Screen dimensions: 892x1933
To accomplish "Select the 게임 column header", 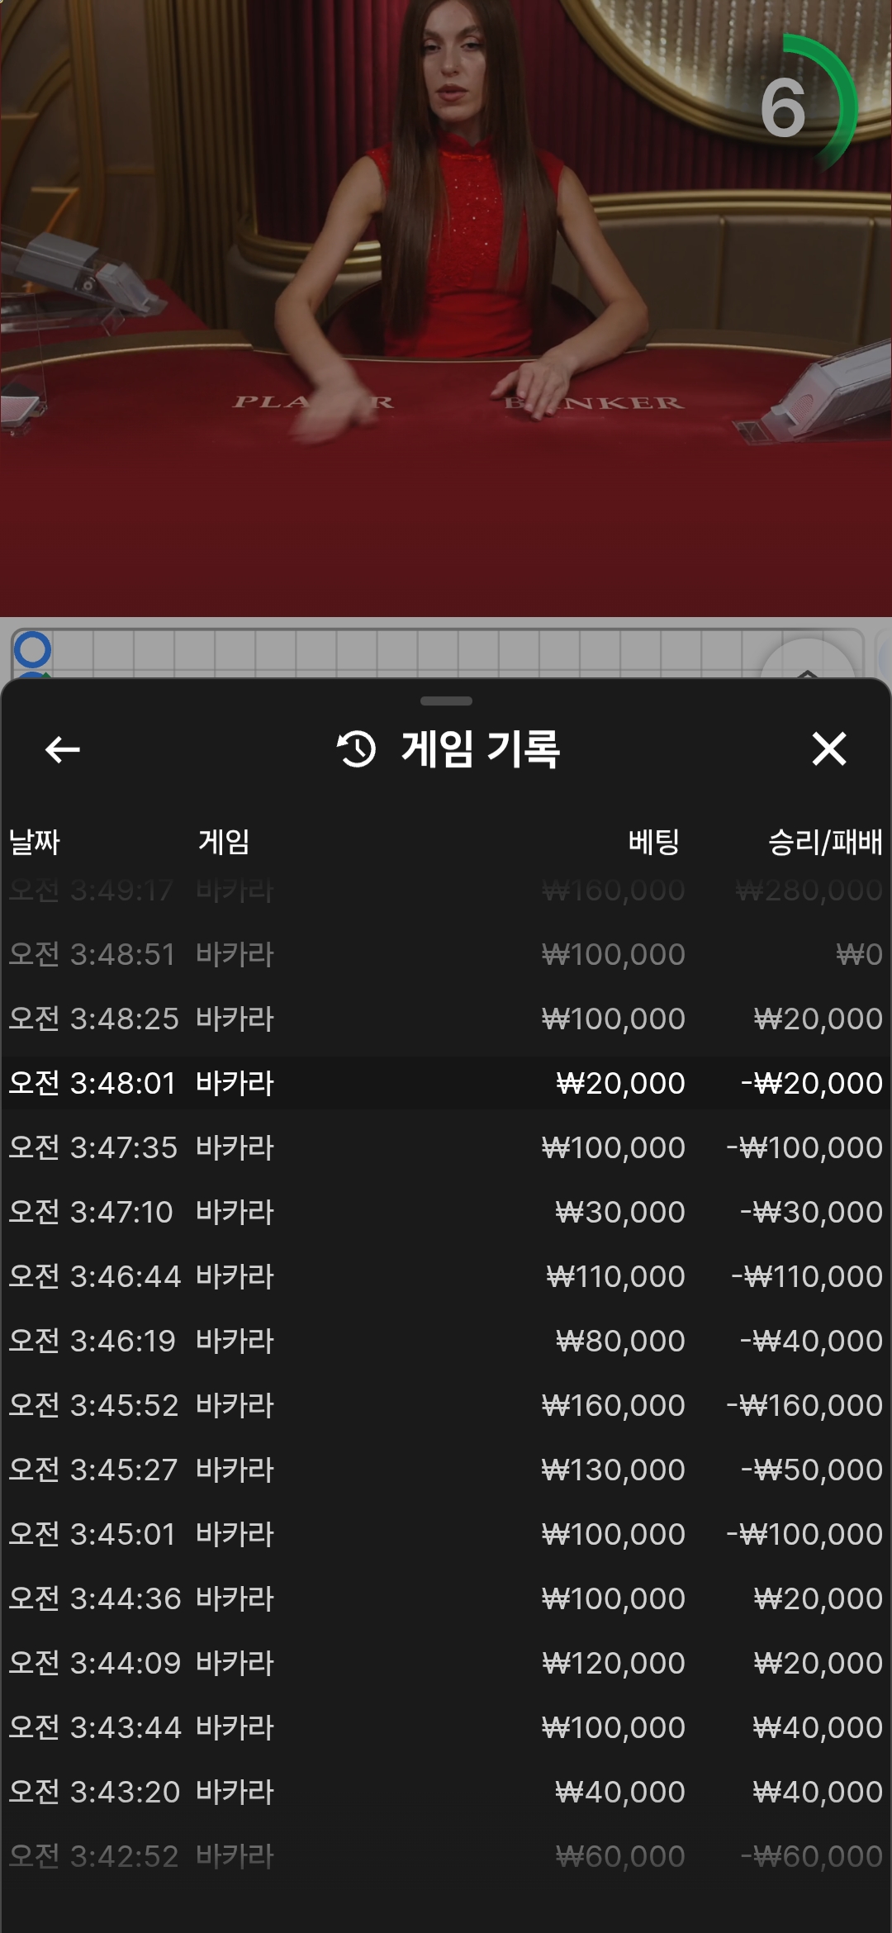I will point(224,842).
